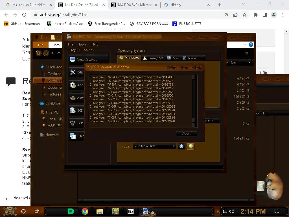Click Explorer horizontal scrollbar

[165, 200]
